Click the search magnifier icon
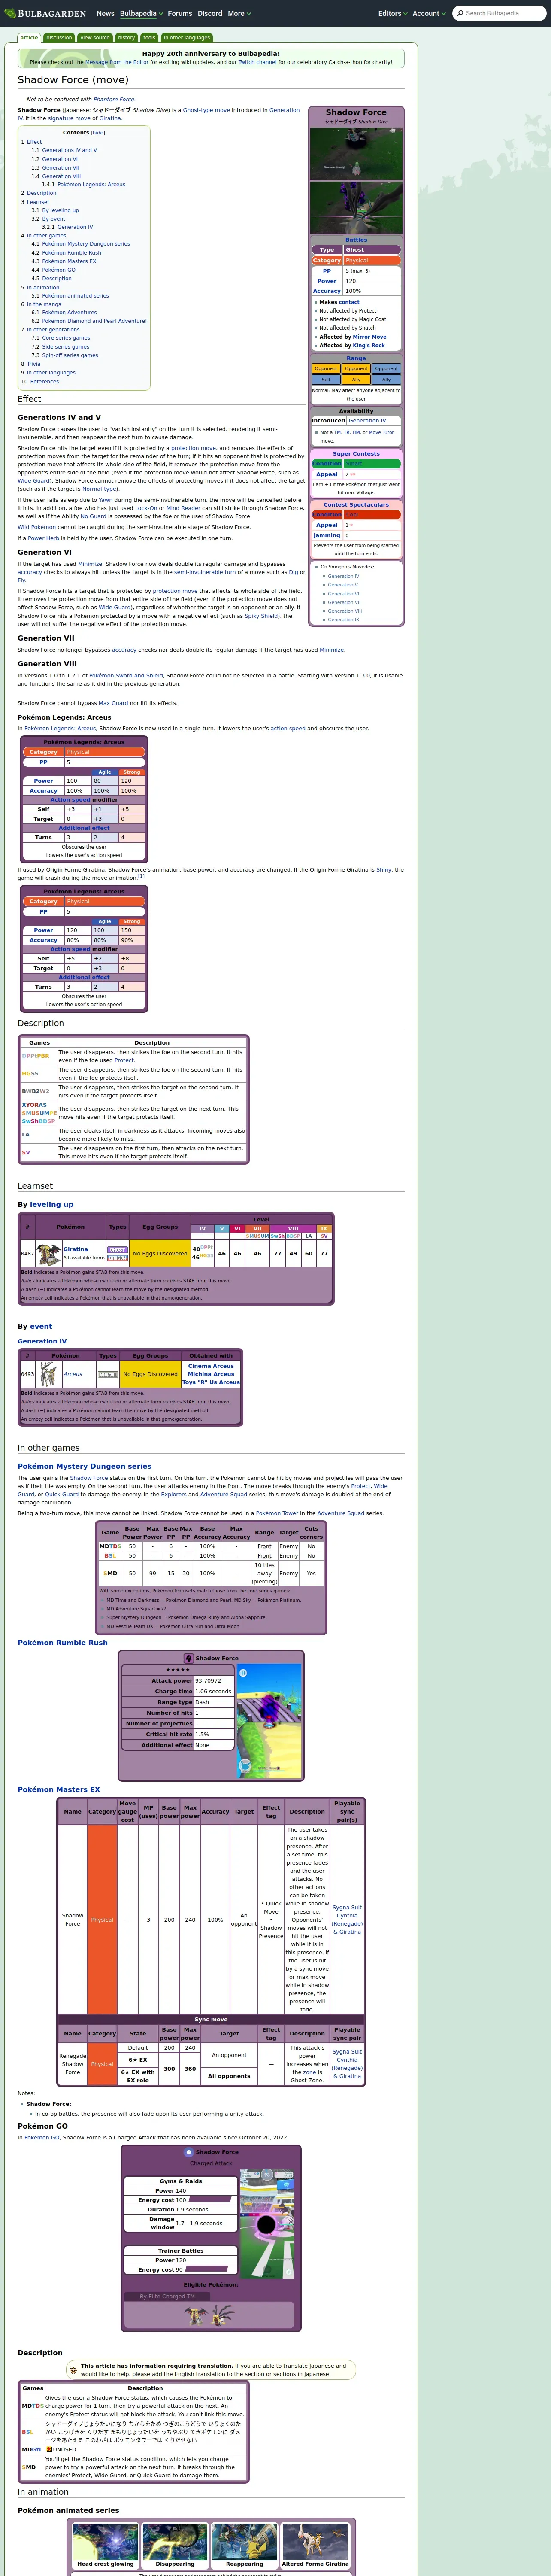Image resolution: width=551 pixels, height=2576 pixels. click(x=460, y=13)
